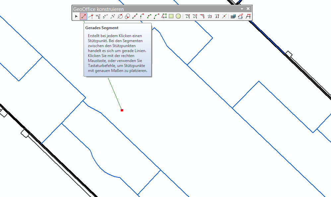The image size is (331, 197).
Task: Select the Gerades Segment straight line tool
Action: [83, 16]
